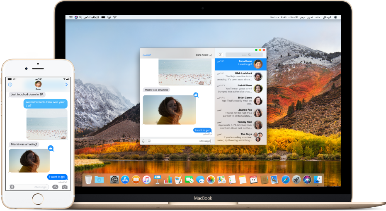Open the App Store from the Dock
Screen dimensions: 386x211
tap(125, 180)
